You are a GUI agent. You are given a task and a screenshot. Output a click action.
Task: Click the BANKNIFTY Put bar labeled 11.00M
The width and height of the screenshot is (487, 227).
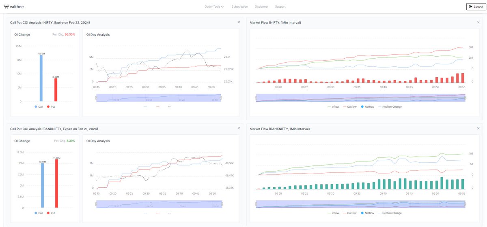click(56, 183)
